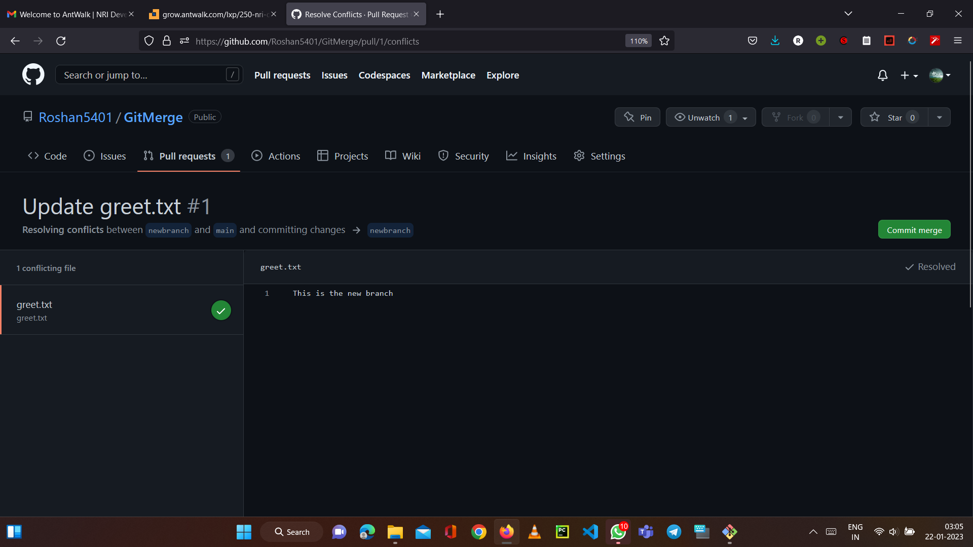Open Visual Studio Code from taskbar
Image resolution: width=973 pixels, height=547 pixels.
click(x=590, y=532)
